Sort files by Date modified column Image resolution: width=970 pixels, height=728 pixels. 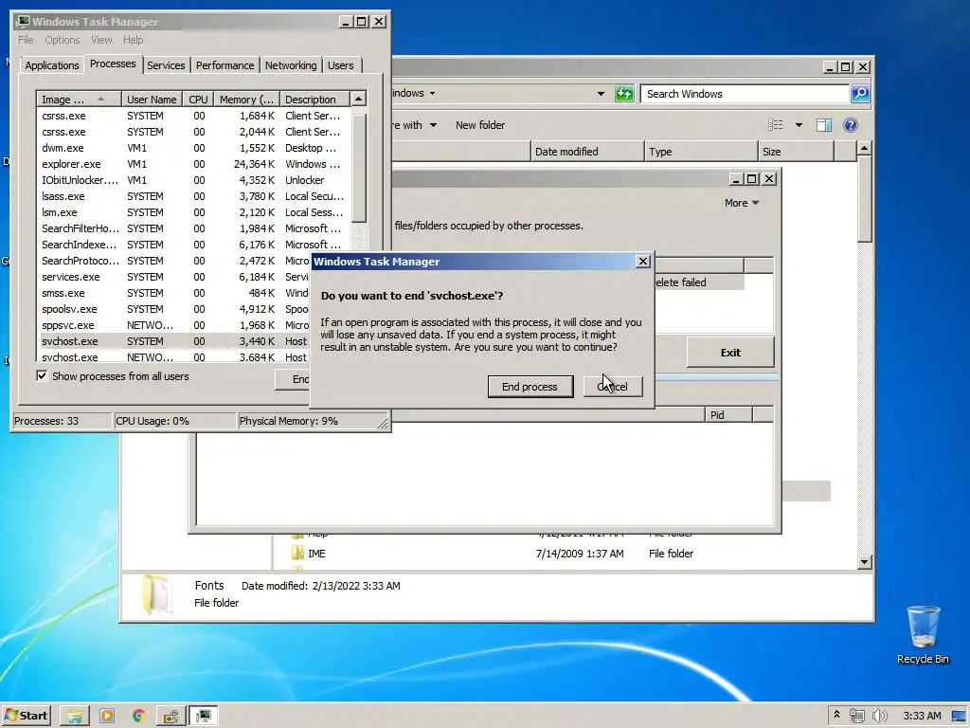click(587, 152)
